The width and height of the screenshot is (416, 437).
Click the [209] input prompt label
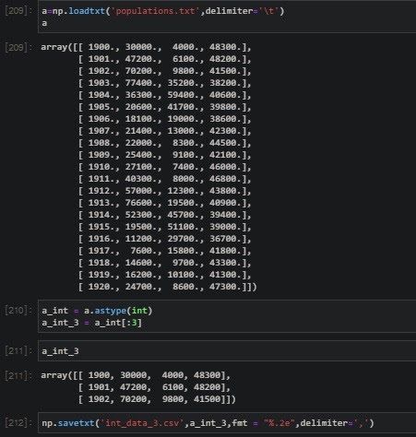coord(18,11)
